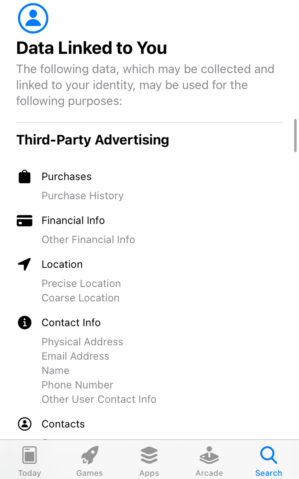Click the Contacts person icon
Viewport: 299px width, 479px height.
click(25, 424)
